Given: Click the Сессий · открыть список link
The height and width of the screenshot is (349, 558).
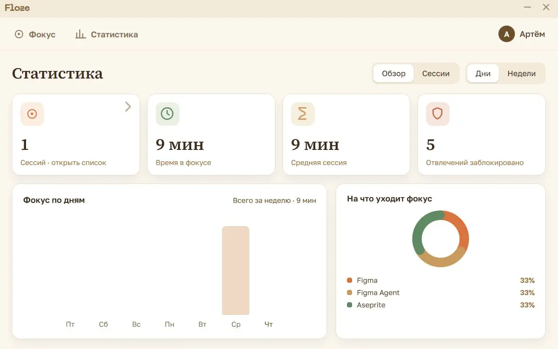Looking at the screenshot, I should coord(63,163).
